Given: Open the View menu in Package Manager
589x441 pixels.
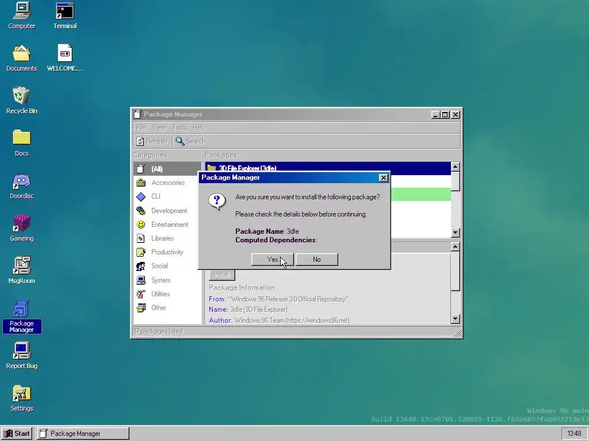Looking at the screenshot, I should coord(159,127).
